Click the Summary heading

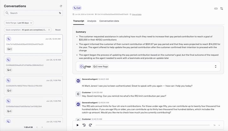[x=81, y=32]
